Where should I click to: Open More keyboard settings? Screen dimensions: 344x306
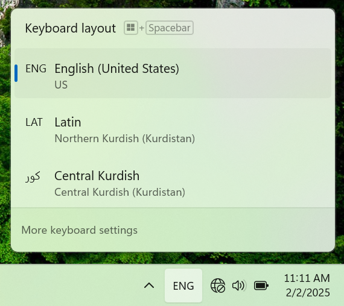coord(80,230)
